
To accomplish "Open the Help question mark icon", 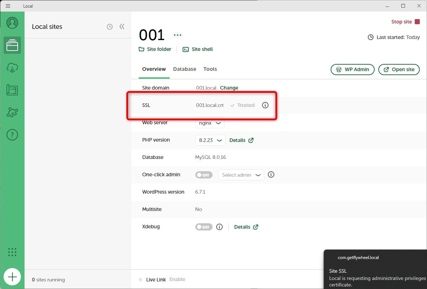I will pyautogui.click(x=12, y=135).
